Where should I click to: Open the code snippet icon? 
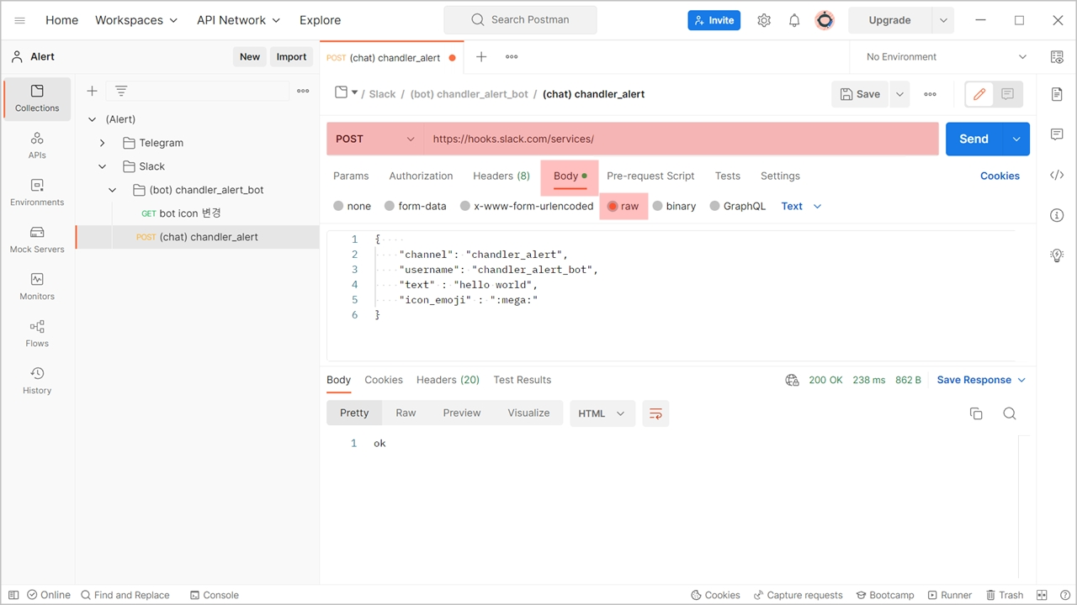pos(1057,175)
